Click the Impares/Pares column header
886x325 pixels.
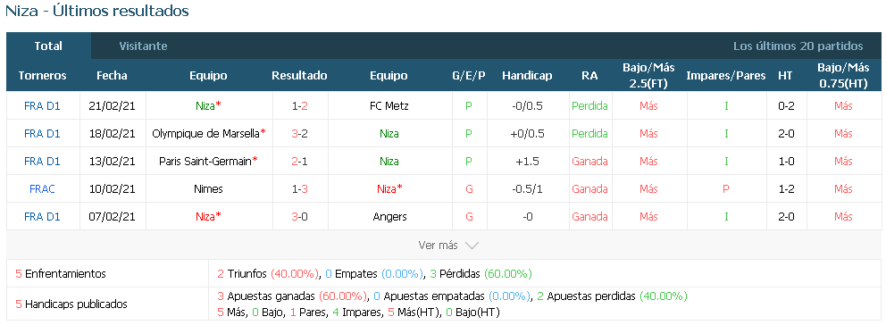(726, 76)
